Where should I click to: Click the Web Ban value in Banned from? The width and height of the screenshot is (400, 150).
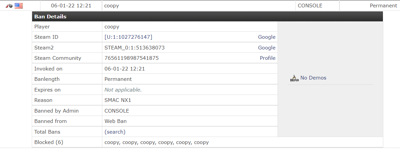[x=115, y=121]
